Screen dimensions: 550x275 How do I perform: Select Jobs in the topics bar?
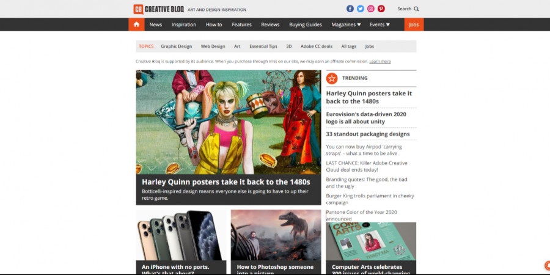click(369, 46)
